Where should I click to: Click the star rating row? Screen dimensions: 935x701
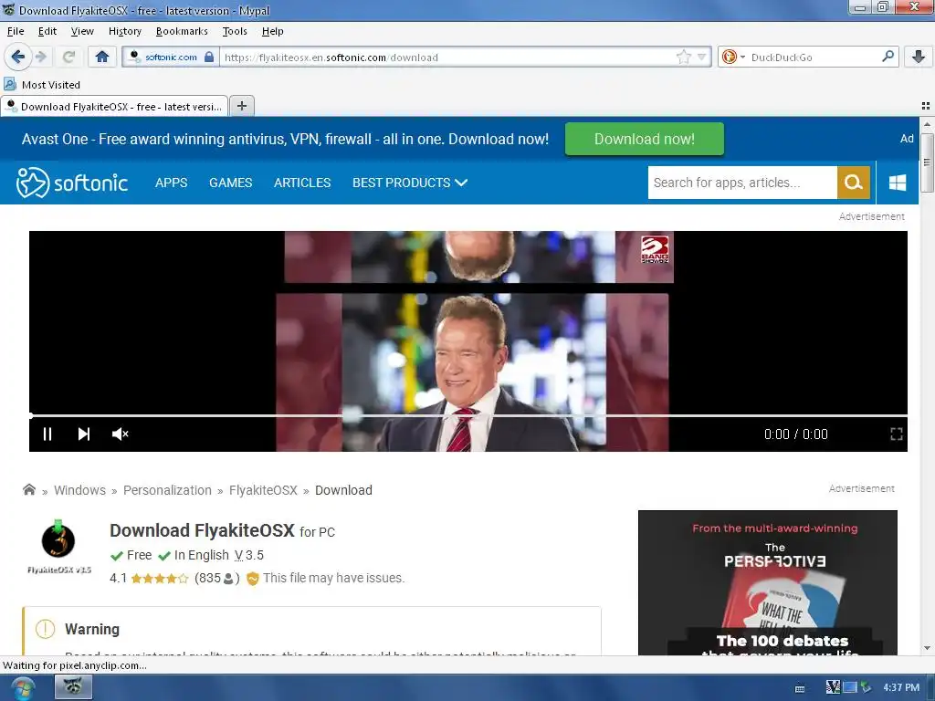pyautogui.click(x=159, y=578)
